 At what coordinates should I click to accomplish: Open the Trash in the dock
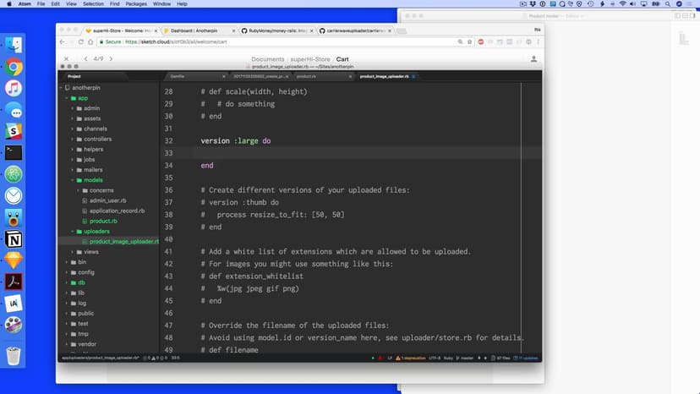14,355
